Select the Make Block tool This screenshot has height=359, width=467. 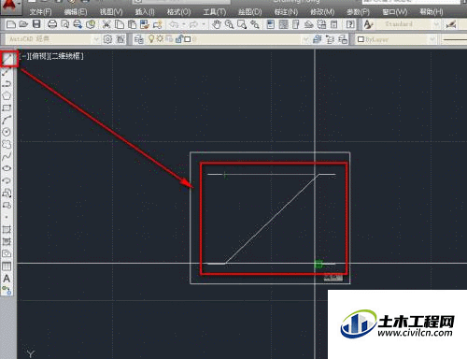coord(7,205)
